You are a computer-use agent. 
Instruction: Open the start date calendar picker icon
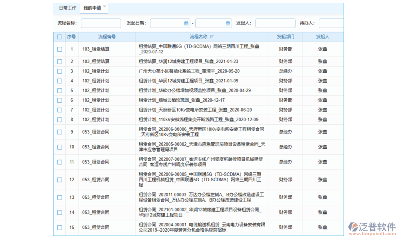click(186, 23)
